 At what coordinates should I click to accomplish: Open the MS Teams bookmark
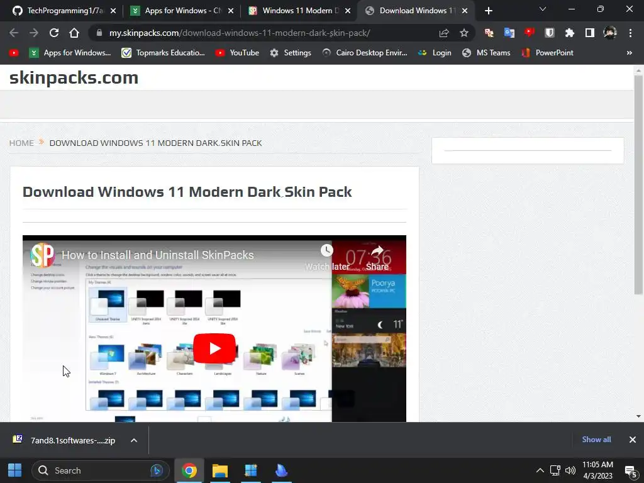point(486,53)
